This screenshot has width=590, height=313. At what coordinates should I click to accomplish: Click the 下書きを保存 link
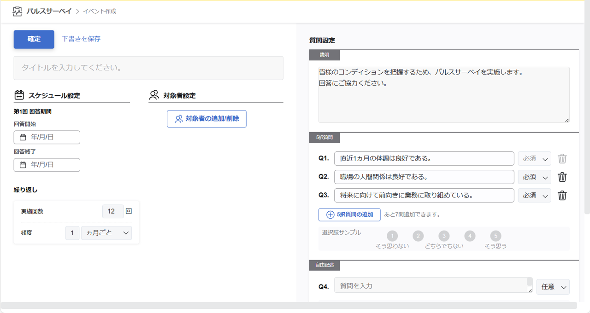coord(81,39)
